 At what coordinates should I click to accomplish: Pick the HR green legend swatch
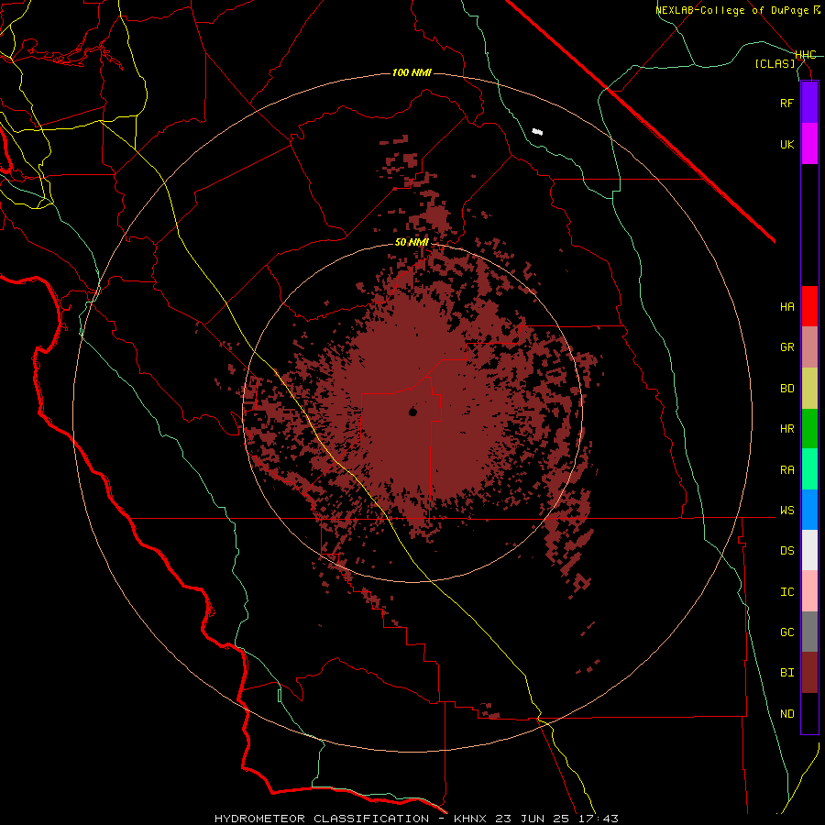[809, 429]
